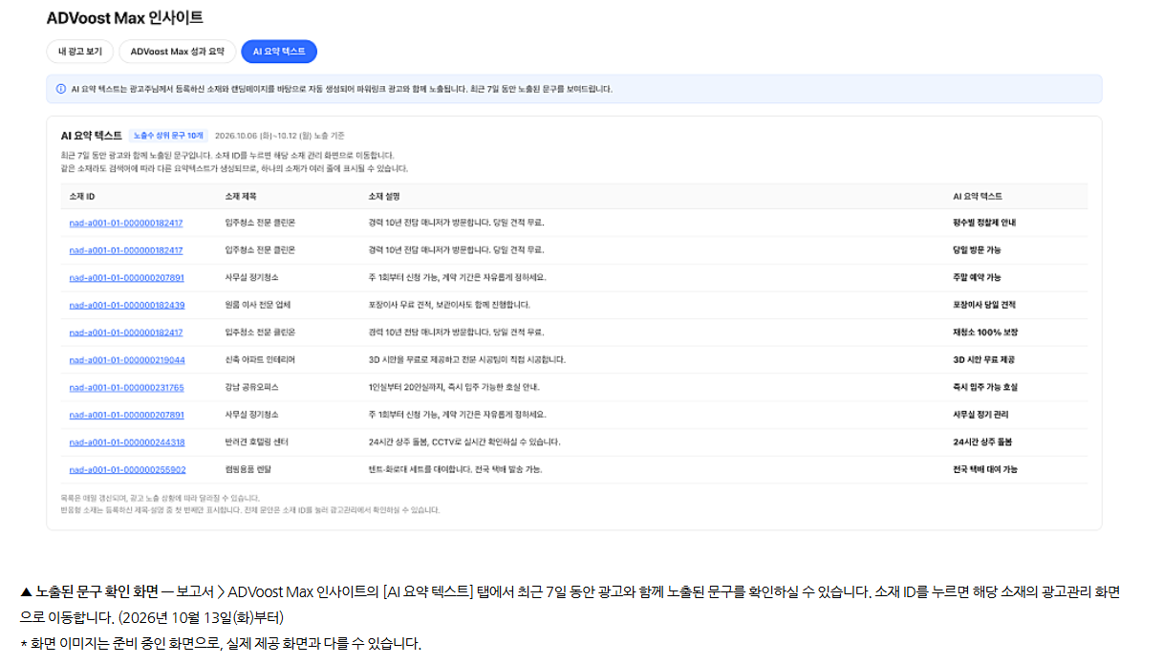The width and height of the screenshot is (1163, 665).
Task: Click the '평수별 정찰제 안내' summary text
Action: [984, 223]
